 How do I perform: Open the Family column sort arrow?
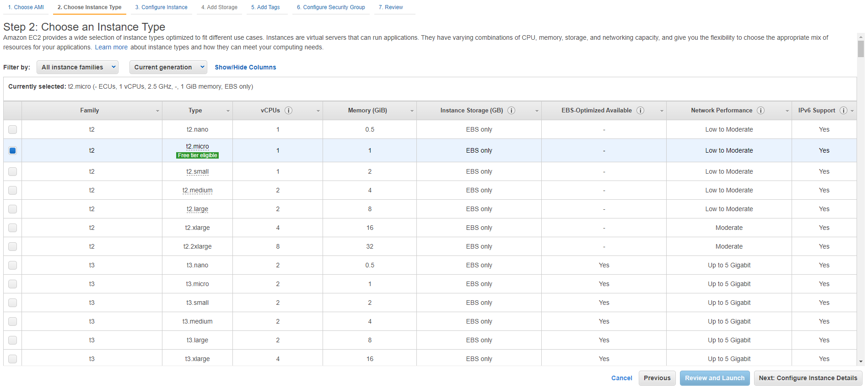click(x=157, y=111)
